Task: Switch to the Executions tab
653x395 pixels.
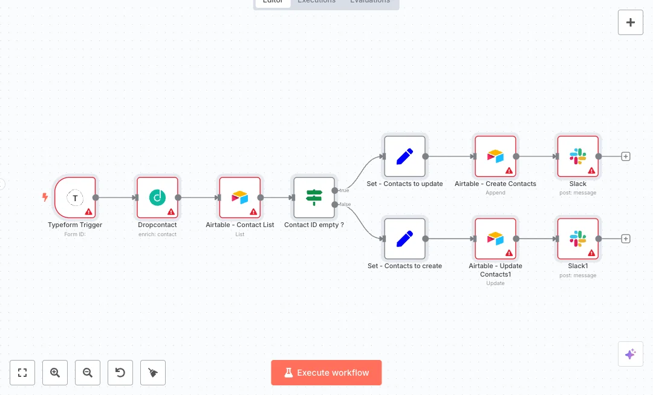Action: point(316,2)
